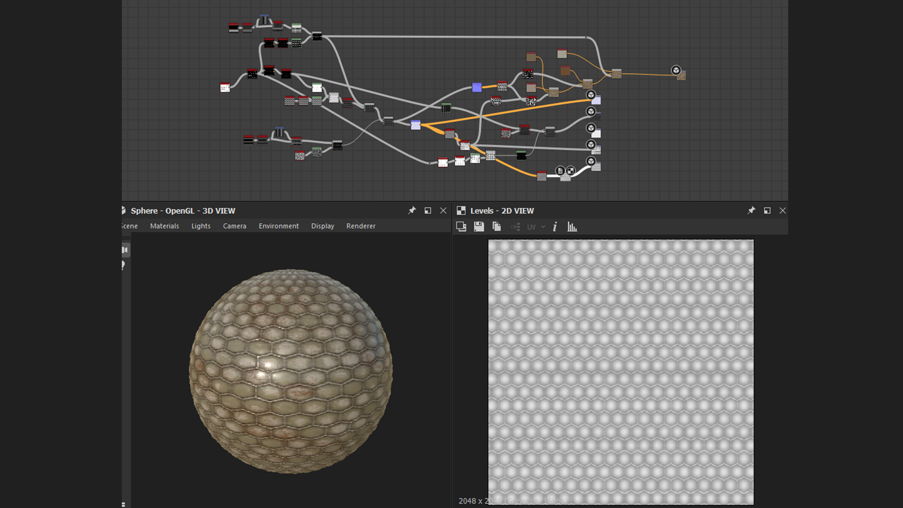Viewport: 903px width, 508px height.
Task: Undock the 2D VIEW panel via float icon
Action: click(767, 211)
